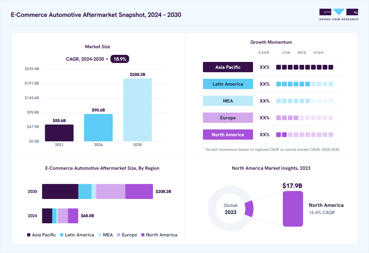Click the North America legend swatch
Viewport: 369px width, 253px height.
pos(143,235)
